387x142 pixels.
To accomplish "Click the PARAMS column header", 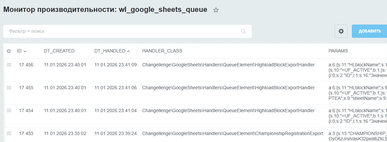I will click(x=338, y=51).
